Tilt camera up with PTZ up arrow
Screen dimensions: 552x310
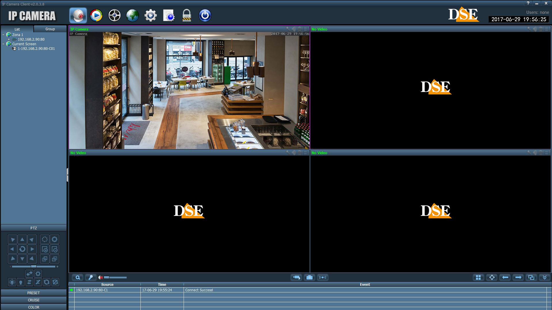[x=22, y=239]
